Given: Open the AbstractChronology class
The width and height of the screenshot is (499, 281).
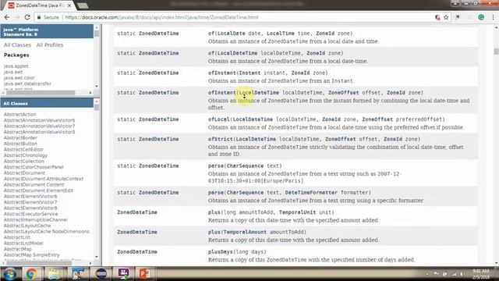Looking at the screenshot, I should 26,155.
